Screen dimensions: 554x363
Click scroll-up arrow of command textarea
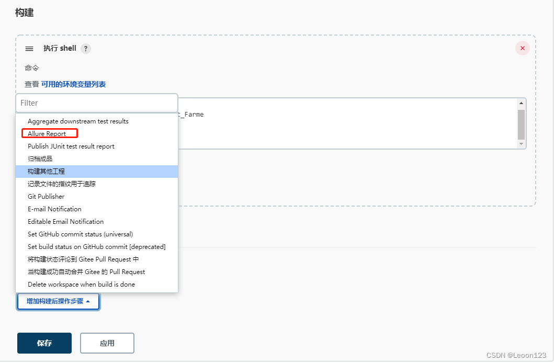(x=521, y=103)
